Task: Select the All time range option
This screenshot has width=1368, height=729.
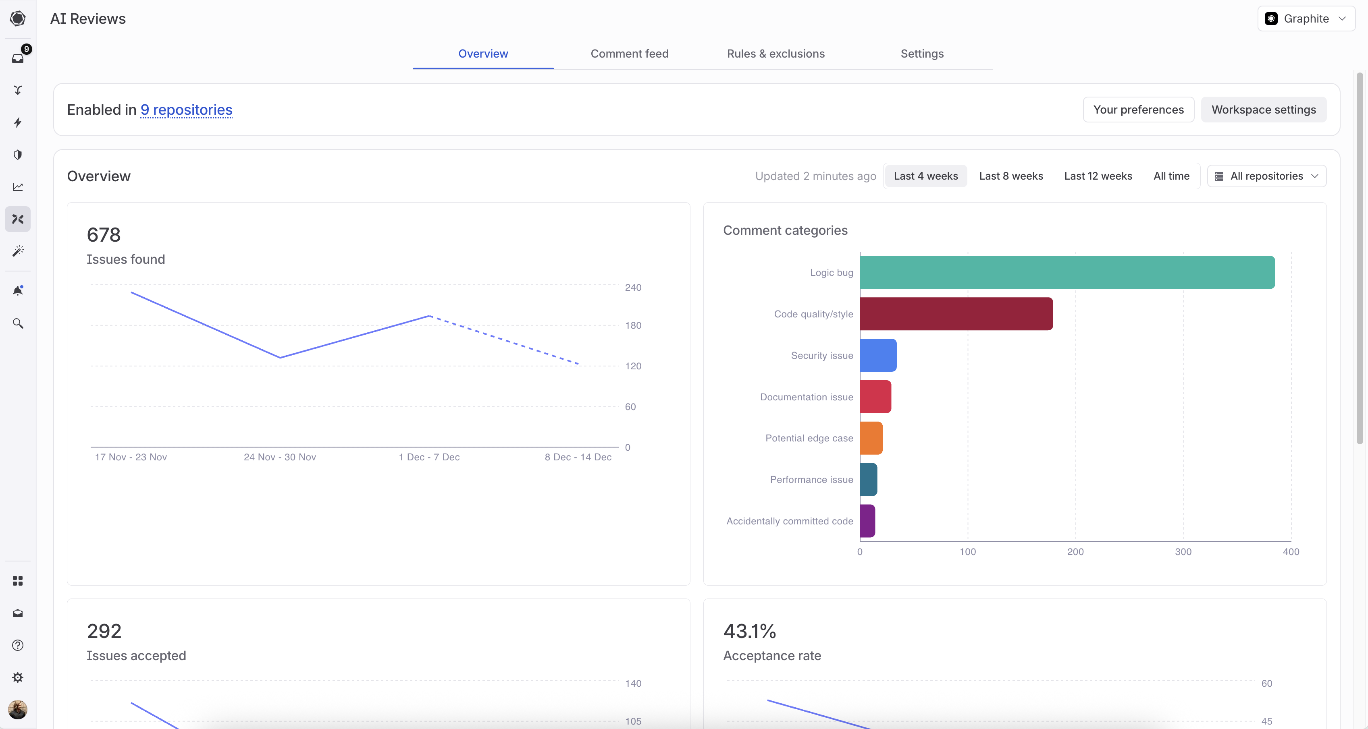Action: (x=1171, y=176)
